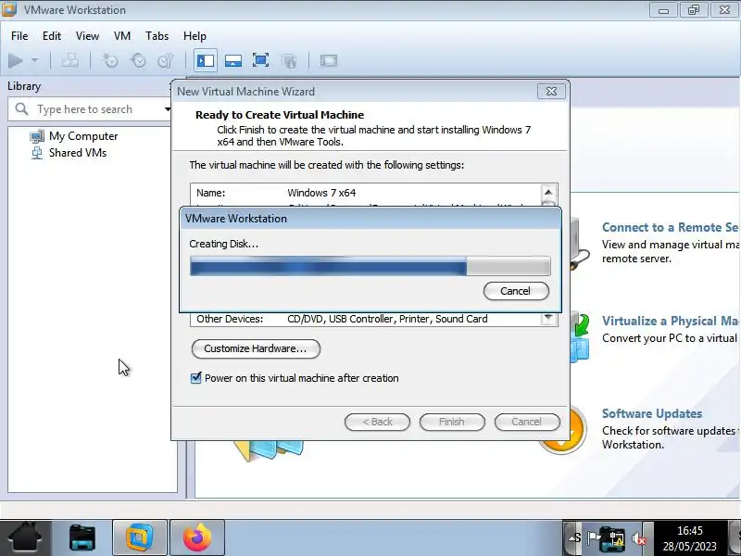741x556 pixels.
Task: Uncheck Power on this virtual machine after creation
Action: (x=195, y=378)
